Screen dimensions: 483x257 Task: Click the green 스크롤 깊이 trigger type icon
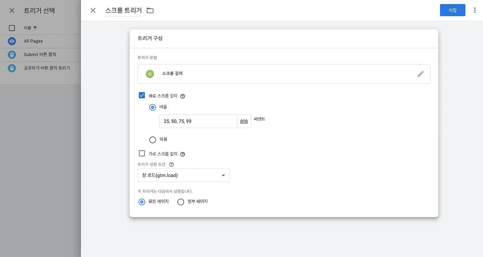(x=150, y=74)
